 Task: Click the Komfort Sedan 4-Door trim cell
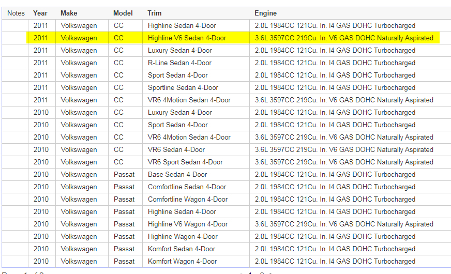coord(181,249)
